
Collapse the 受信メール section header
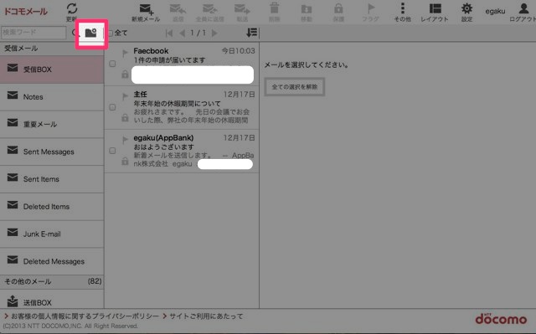[x=52, y=49]
